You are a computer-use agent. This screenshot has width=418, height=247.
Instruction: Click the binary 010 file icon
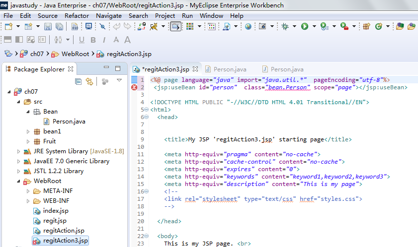75,26
